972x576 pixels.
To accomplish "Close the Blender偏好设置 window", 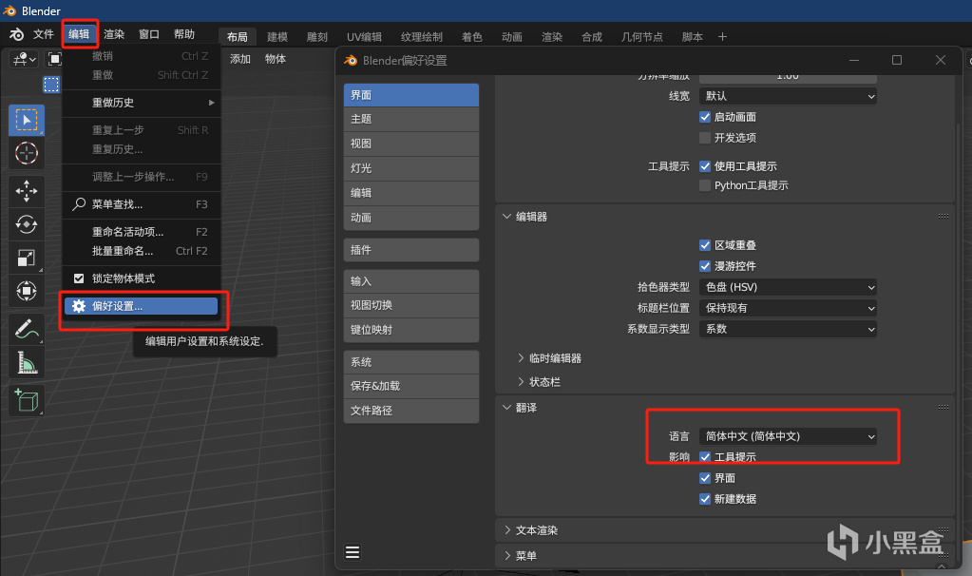I will click(x=941, y=60).
